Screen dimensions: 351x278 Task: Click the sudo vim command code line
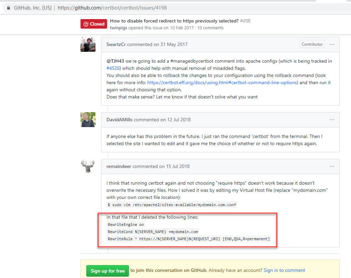172,205
